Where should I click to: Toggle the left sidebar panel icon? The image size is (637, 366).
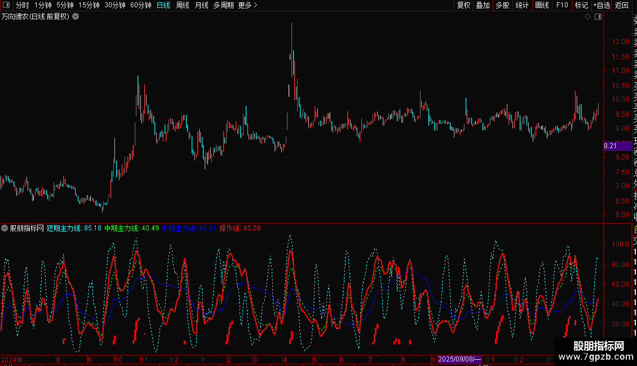6,5
